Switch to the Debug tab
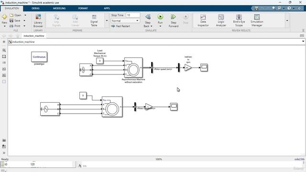Screen dimensions: 306x172 pos(35,8)
